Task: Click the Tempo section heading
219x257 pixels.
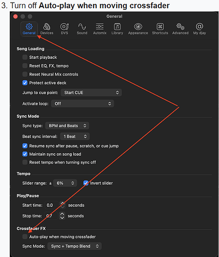Action: click(24, 174)
